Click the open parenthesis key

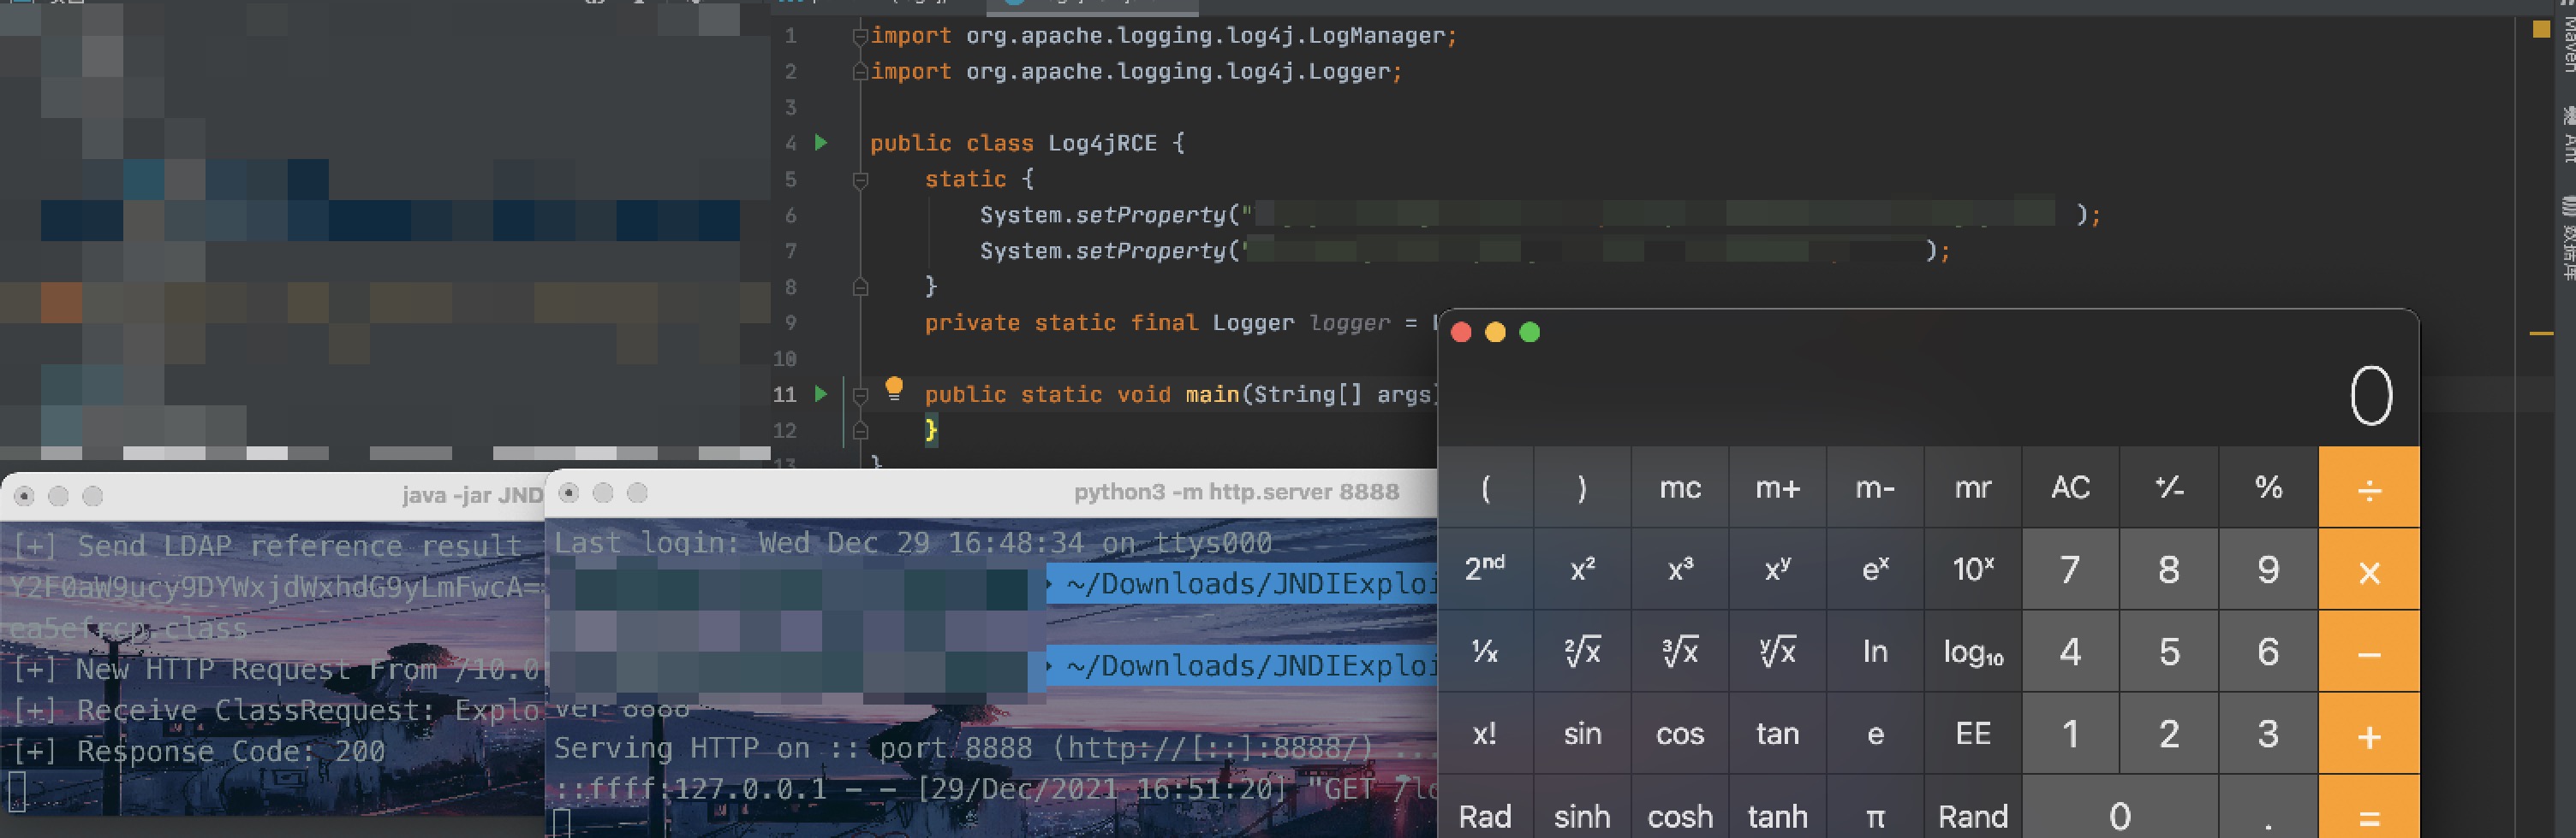[1485, 487]
